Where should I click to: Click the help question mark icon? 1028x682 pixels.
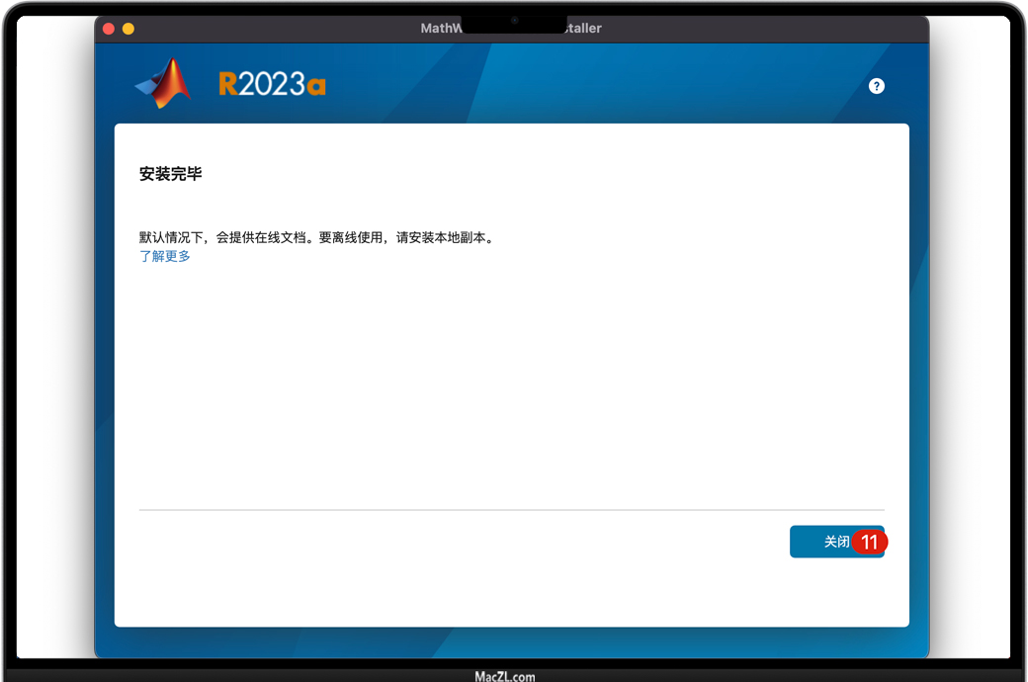coord(877,86)
